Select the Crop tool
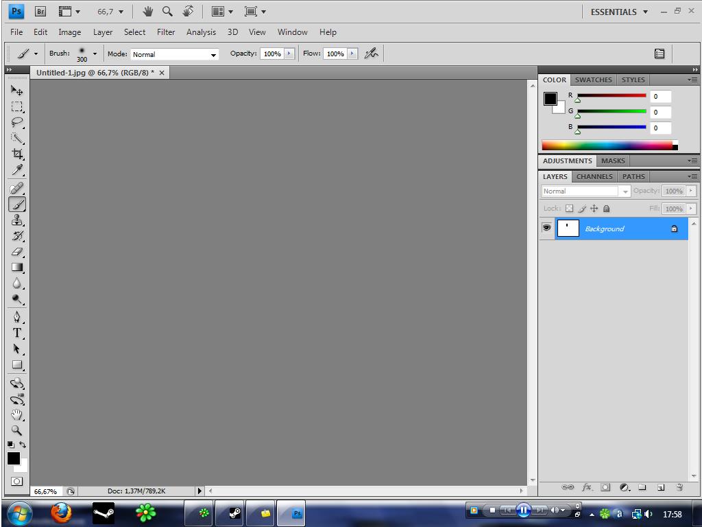This screenshot has width=702, height=527. point(17,154)
